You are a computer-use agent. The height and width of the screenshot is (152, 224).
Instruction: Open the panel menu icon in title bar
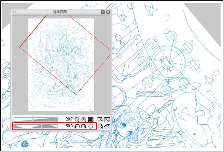[15, 12]
